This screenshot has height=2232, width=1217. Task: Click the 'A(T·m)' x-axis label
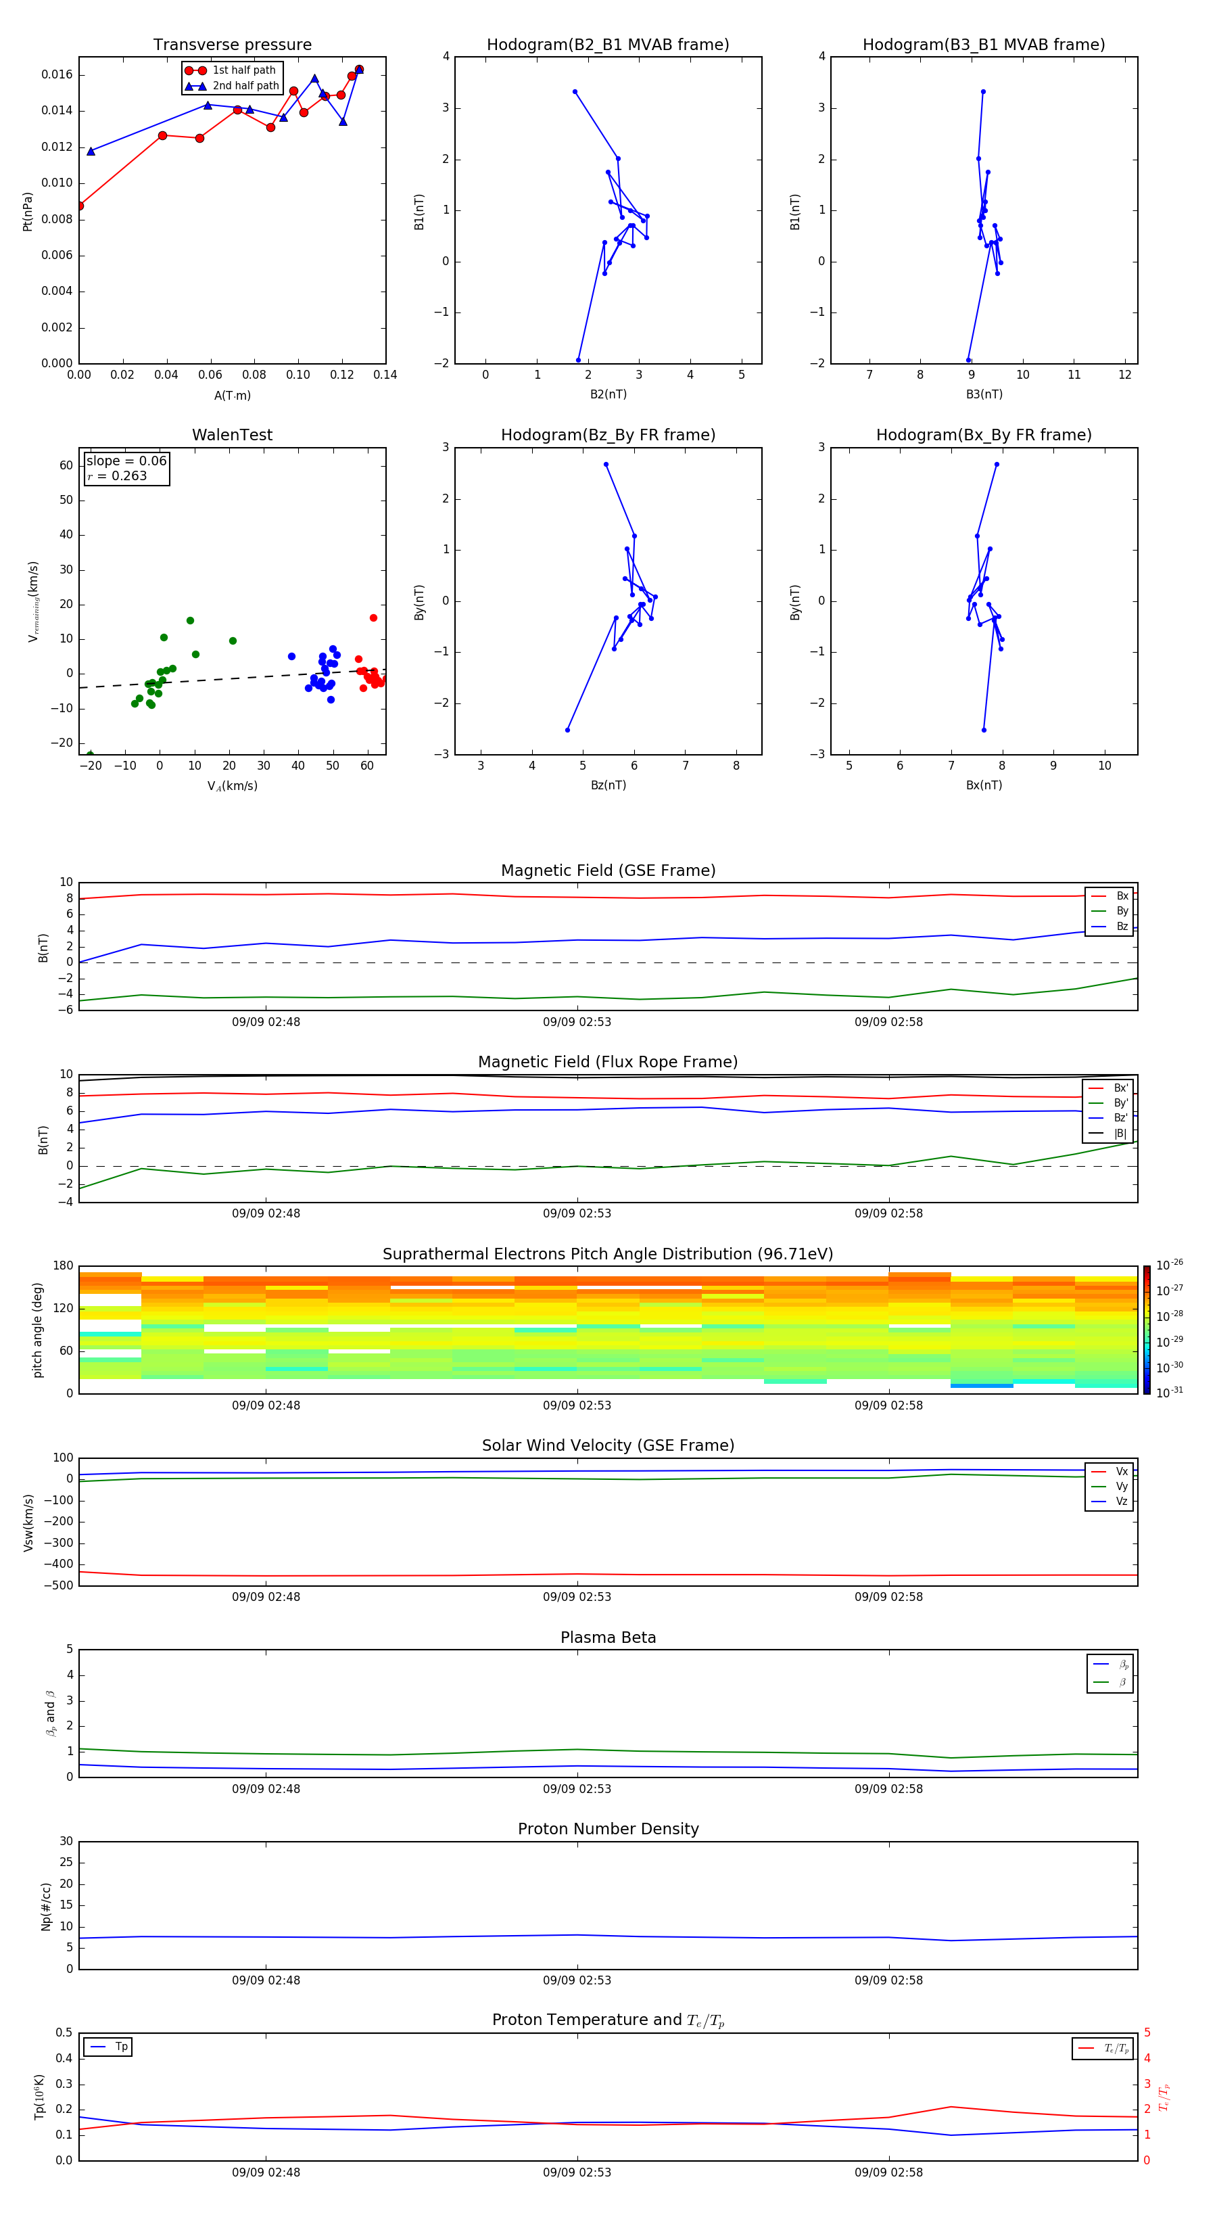[x=232, y=396]
